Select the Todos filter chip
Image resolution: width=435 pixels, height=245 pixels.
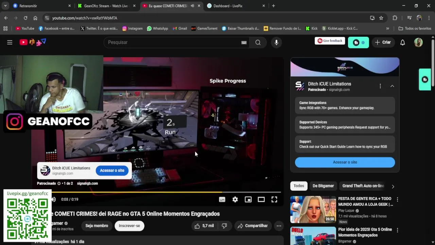[x=299, y=186]
